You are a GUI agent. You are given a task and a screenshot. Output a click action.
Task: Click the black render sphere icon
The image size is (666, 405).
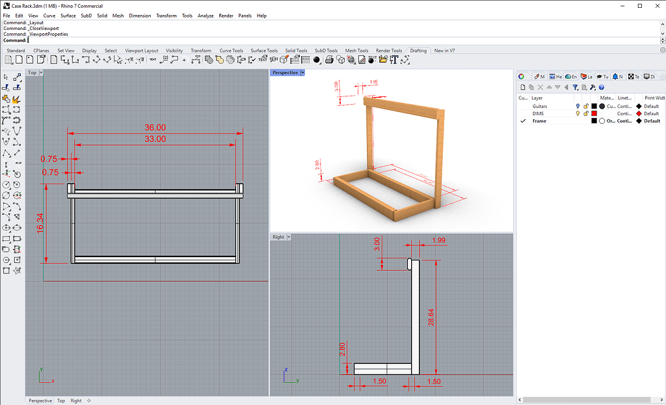[317, 60]
